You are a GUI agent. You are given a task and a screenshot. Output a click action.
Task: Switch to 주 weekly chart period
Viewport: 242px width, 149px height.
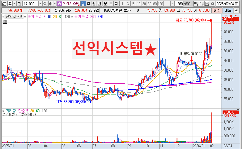pos(89,4)
